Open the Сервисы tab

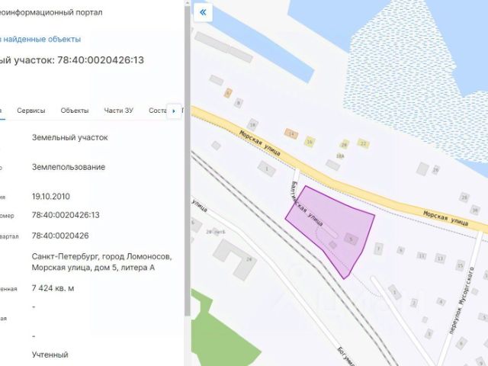pyautogui.click(x=31, y=111)
